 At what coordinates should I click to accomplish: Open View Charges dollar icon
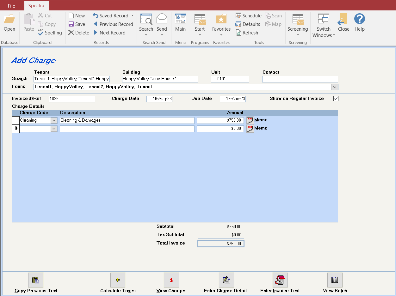click(x=171, y=280)
